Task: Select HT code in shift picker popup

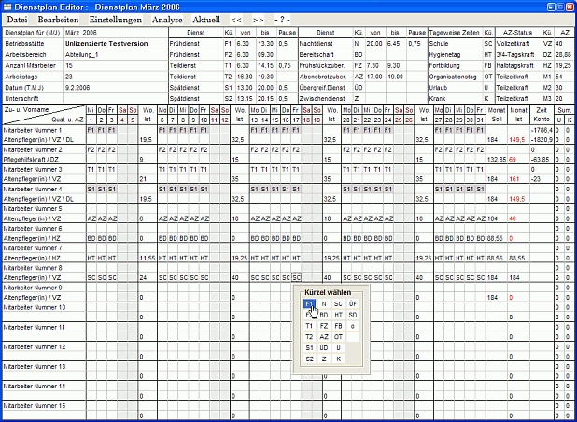Action: point(338,315)
